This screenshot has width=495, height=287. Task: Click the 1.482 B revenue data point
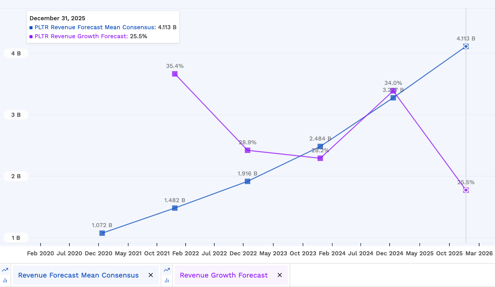coord(175,208)
